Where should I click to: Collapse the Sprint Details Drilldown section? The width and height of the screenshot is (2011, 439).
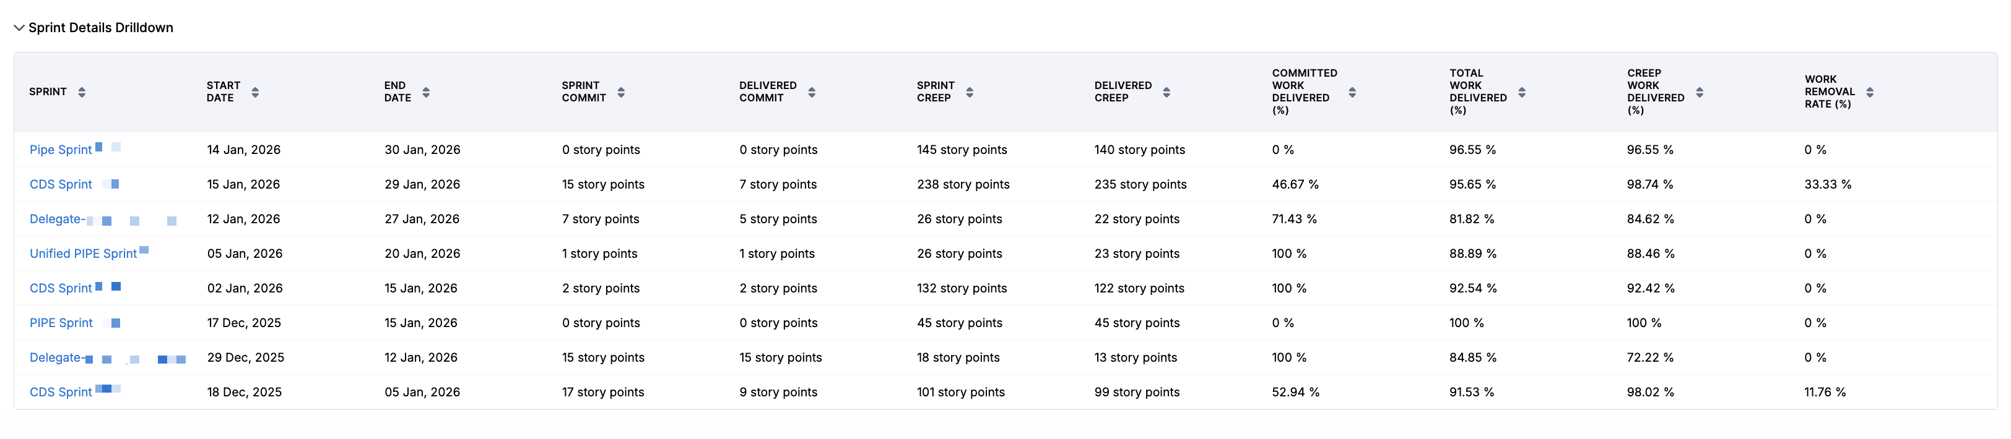point(19,28)
